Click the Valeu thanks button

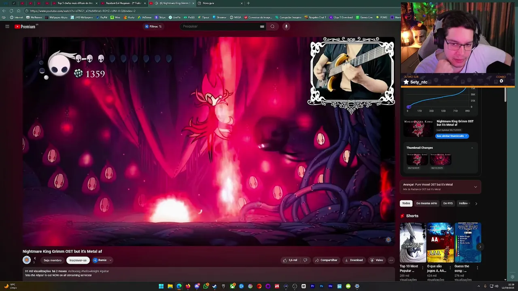click(x=376, y=260)
